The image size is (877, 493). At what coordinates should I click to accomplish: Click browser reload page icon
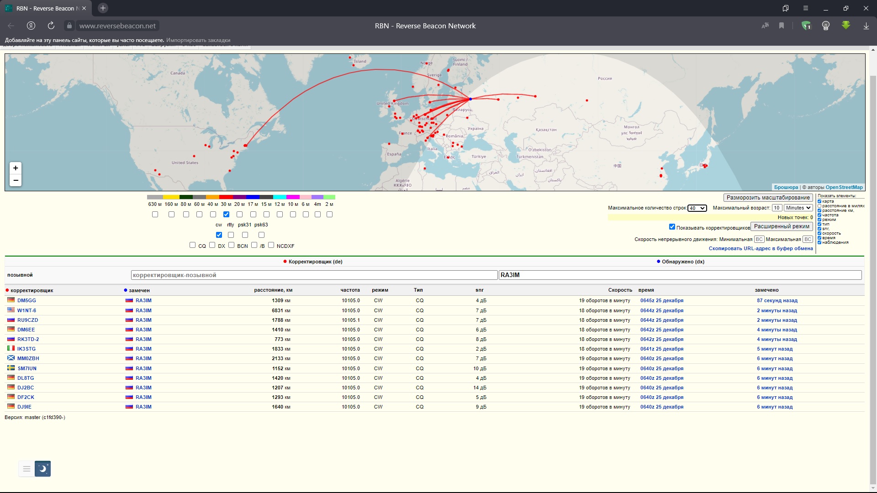pyautogui.click(x=51, y=26)
